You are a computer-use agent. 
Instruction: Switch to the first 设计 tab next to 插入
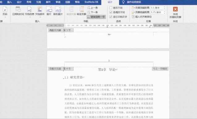click(x=19, y=2)
